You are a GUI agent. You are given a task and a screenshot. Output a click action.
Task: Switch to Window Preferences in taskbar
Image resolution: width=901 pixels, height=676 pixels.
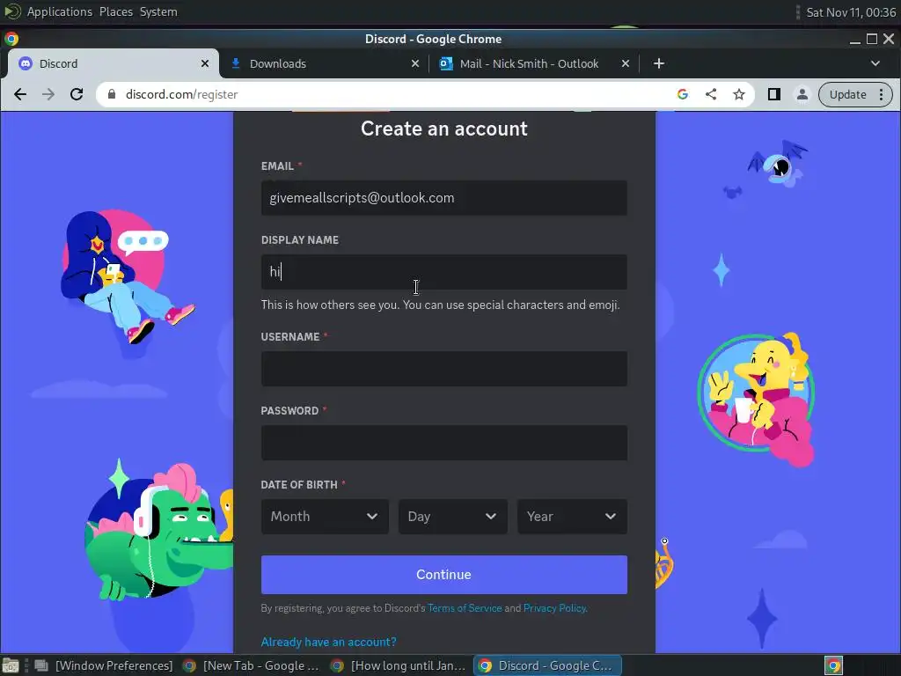tap(104, 665)
